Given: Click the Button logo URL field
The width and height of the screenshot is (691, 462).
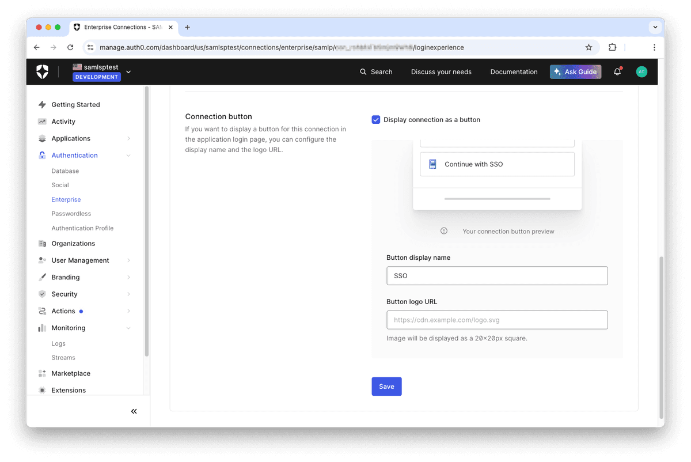Looking at the screenshot, I should click(x=497, y=320).
